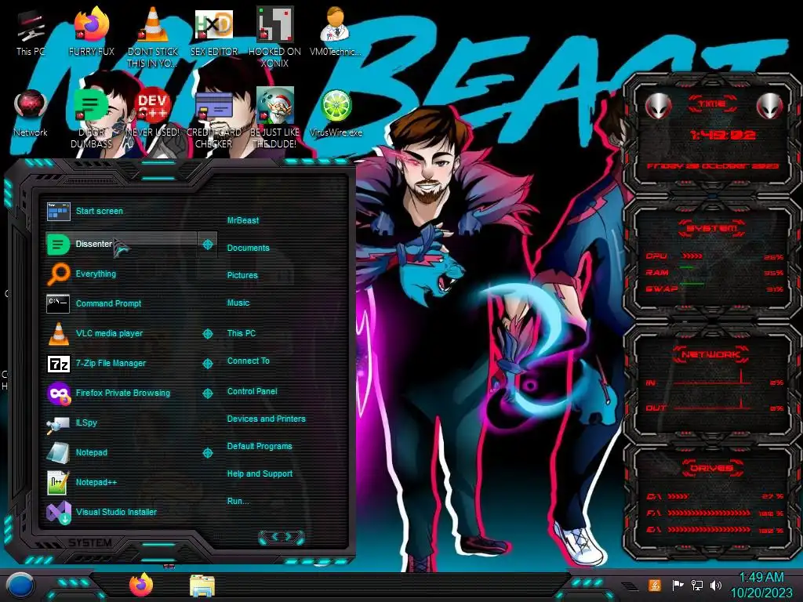Click the orange tray icon left of the flag
Screen dimensions: 803x602
coord(655,585)
